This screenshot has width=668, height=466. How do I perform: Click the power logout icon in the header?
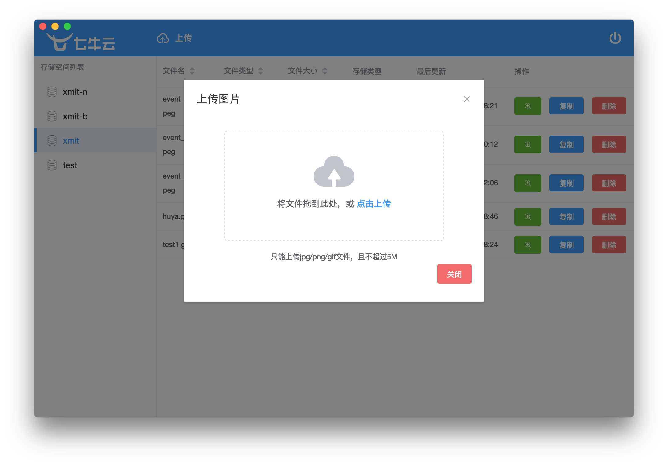click(615, 38)
